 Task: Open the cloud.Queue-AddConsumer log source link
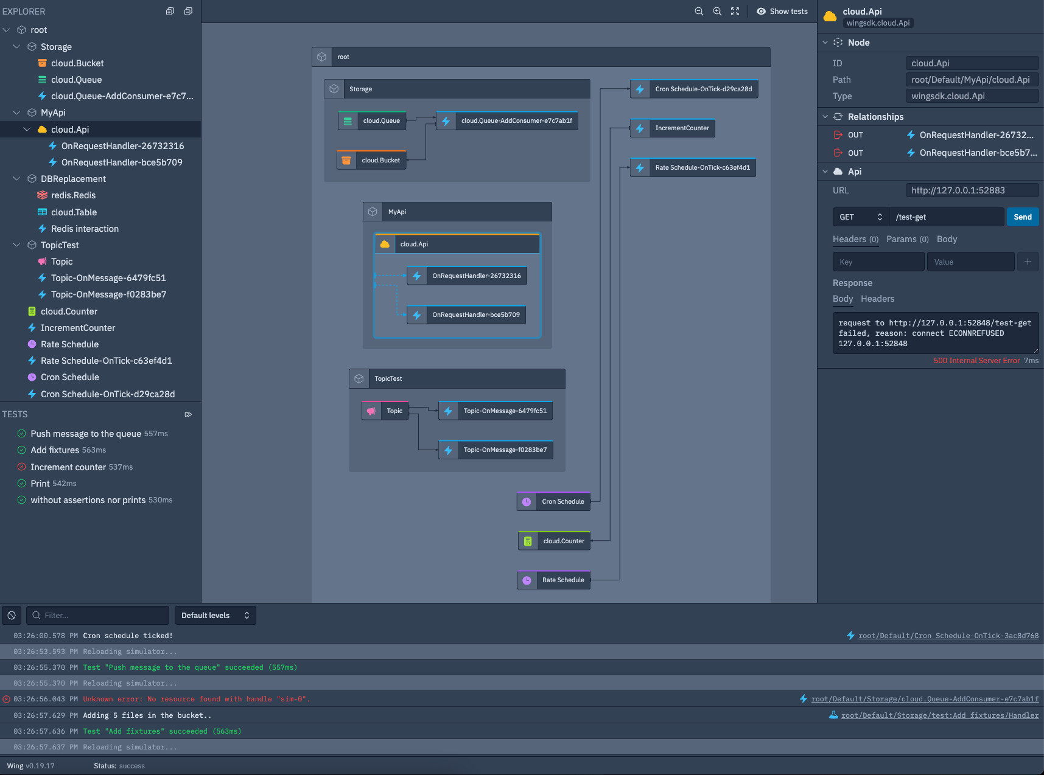924,700
